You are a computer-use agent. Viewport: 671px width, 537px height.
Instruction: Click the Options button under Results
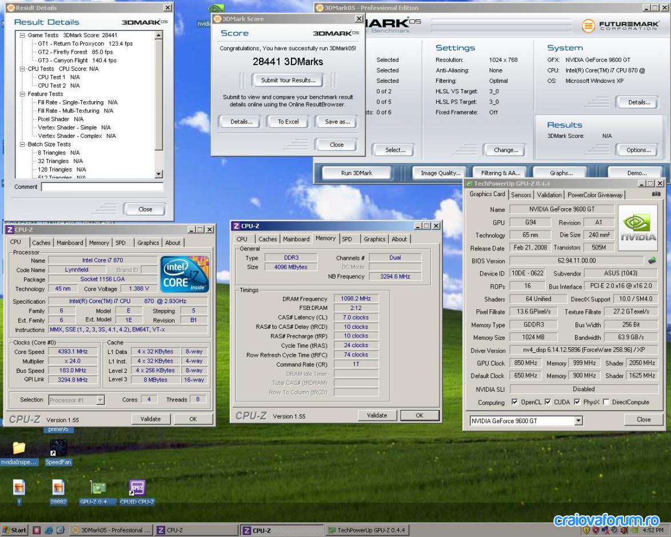point(638,150)
